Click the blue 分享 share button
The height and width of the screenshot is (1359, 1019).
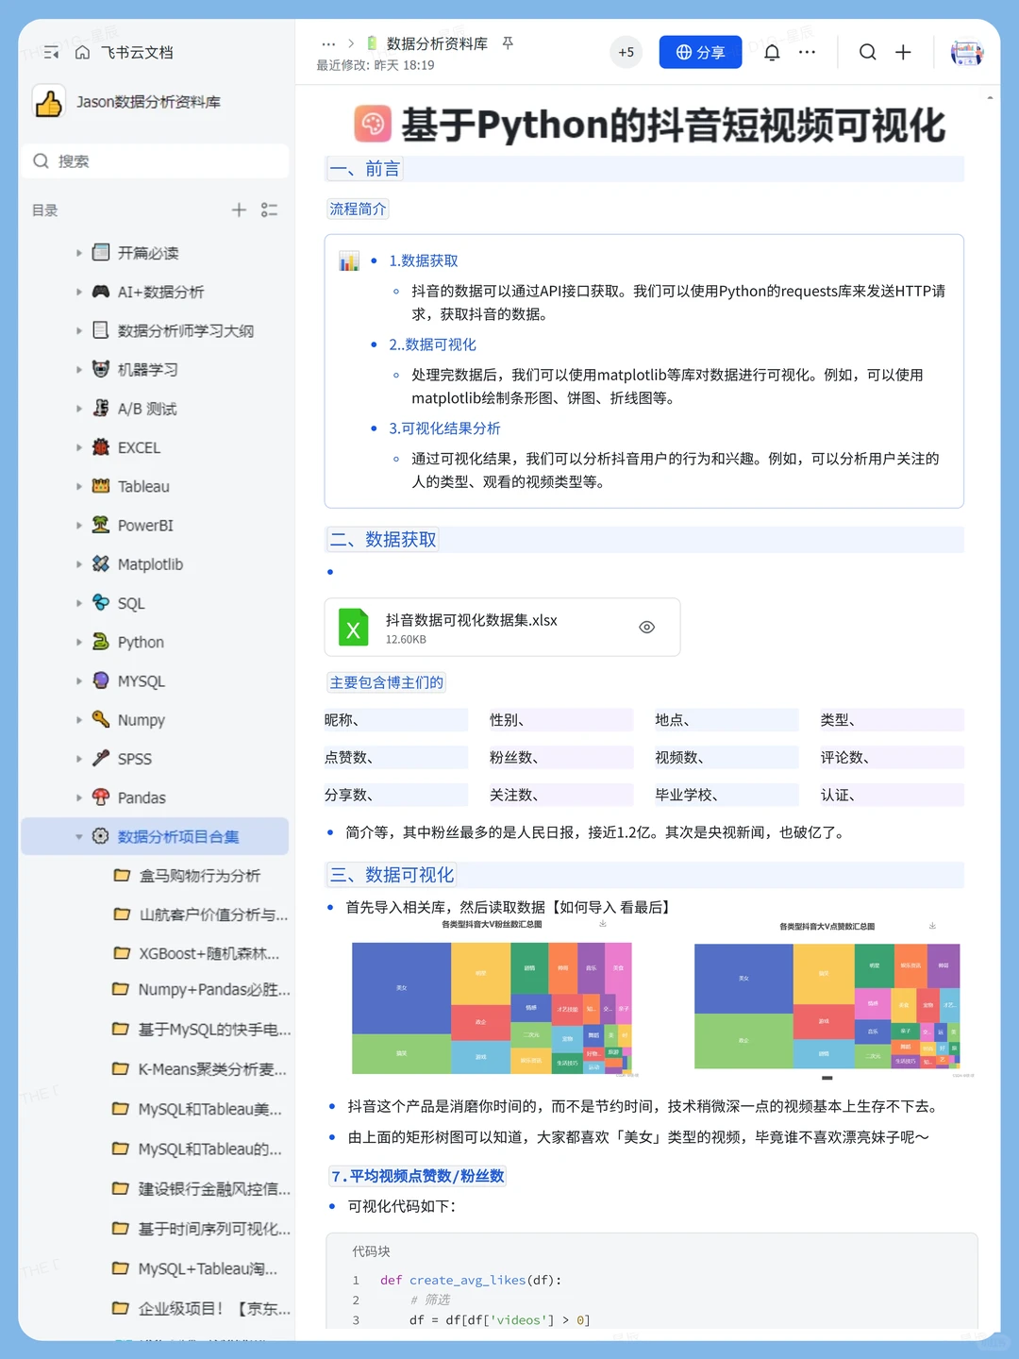(700, 52)
